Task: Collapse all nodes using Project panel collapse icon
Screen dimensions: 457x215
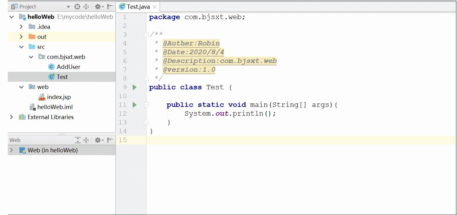Action: click(x=86, y=6)
